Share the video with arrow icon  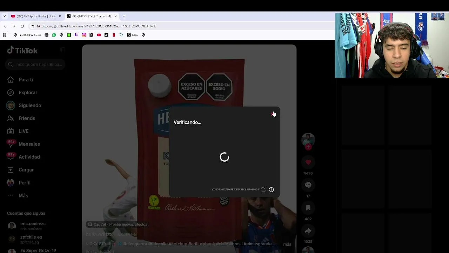308,231
